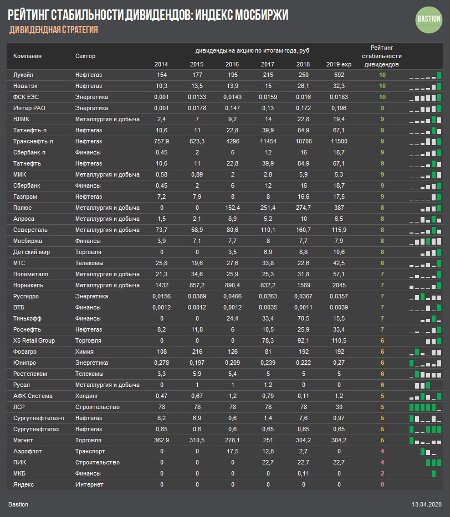Click the Полиметалл company name

[30, 275]
